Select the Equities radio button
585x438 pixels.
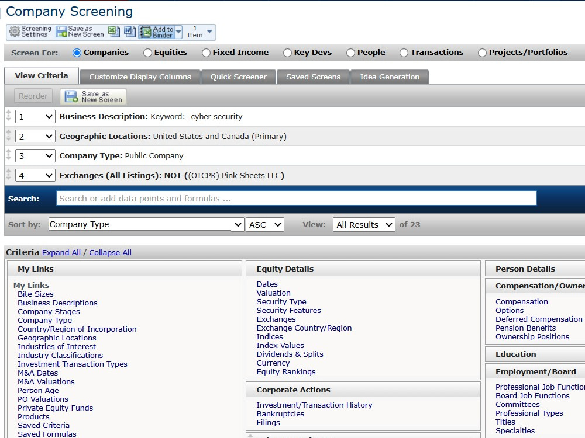click(x=148, y=53)
